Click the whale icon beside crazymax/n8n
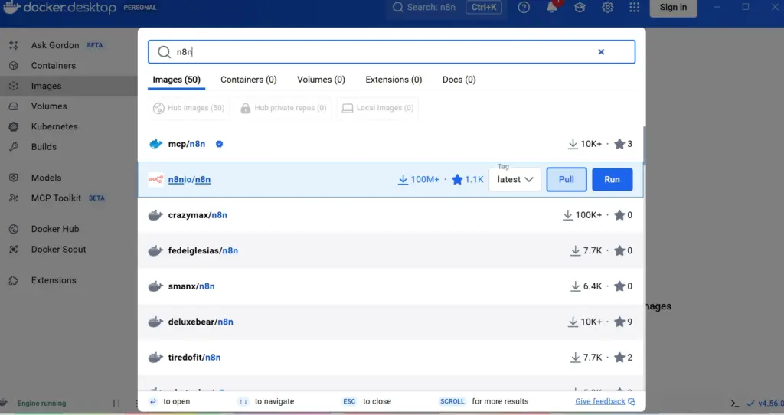The height and width of the screenshot is (415, 784). (x=155, y=215)
